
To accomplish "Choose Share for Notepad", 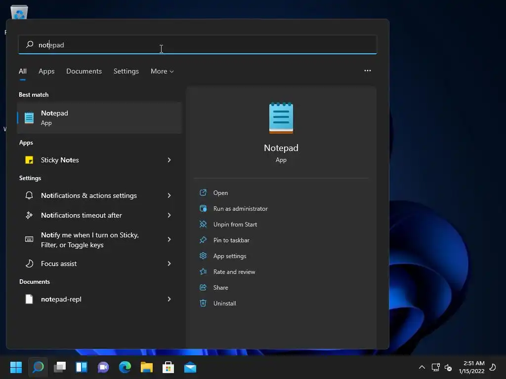I will pos(220,288).
